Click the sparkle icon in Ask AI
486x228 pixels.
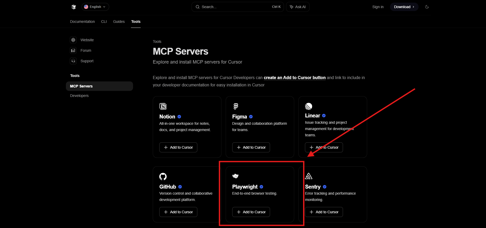(x=292, y=7)
